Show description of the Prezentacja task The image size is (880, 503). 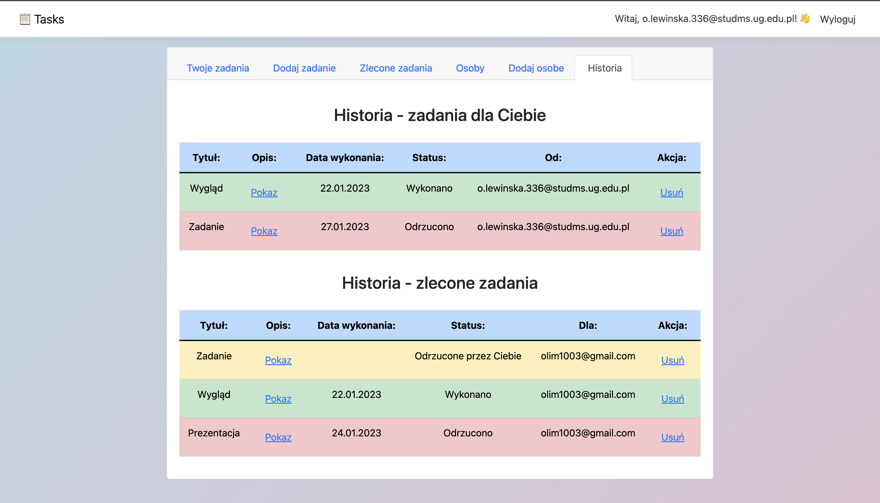(278, 437)
